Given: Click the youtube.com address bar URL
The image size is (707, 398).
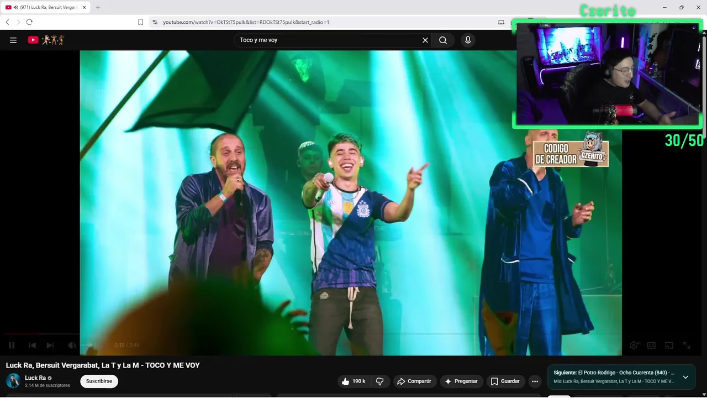Looking at the screenshot, I should 246,22.
